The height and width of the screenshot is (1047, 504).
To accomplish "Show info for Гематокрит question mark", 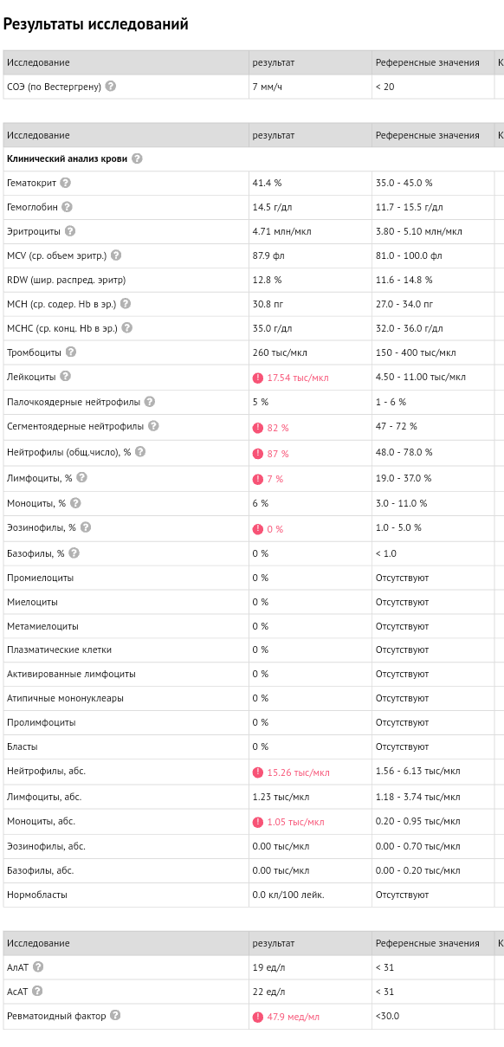I will click(x=66, y=183).
